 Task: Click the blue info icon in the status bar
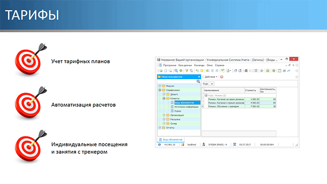point(159,145)
